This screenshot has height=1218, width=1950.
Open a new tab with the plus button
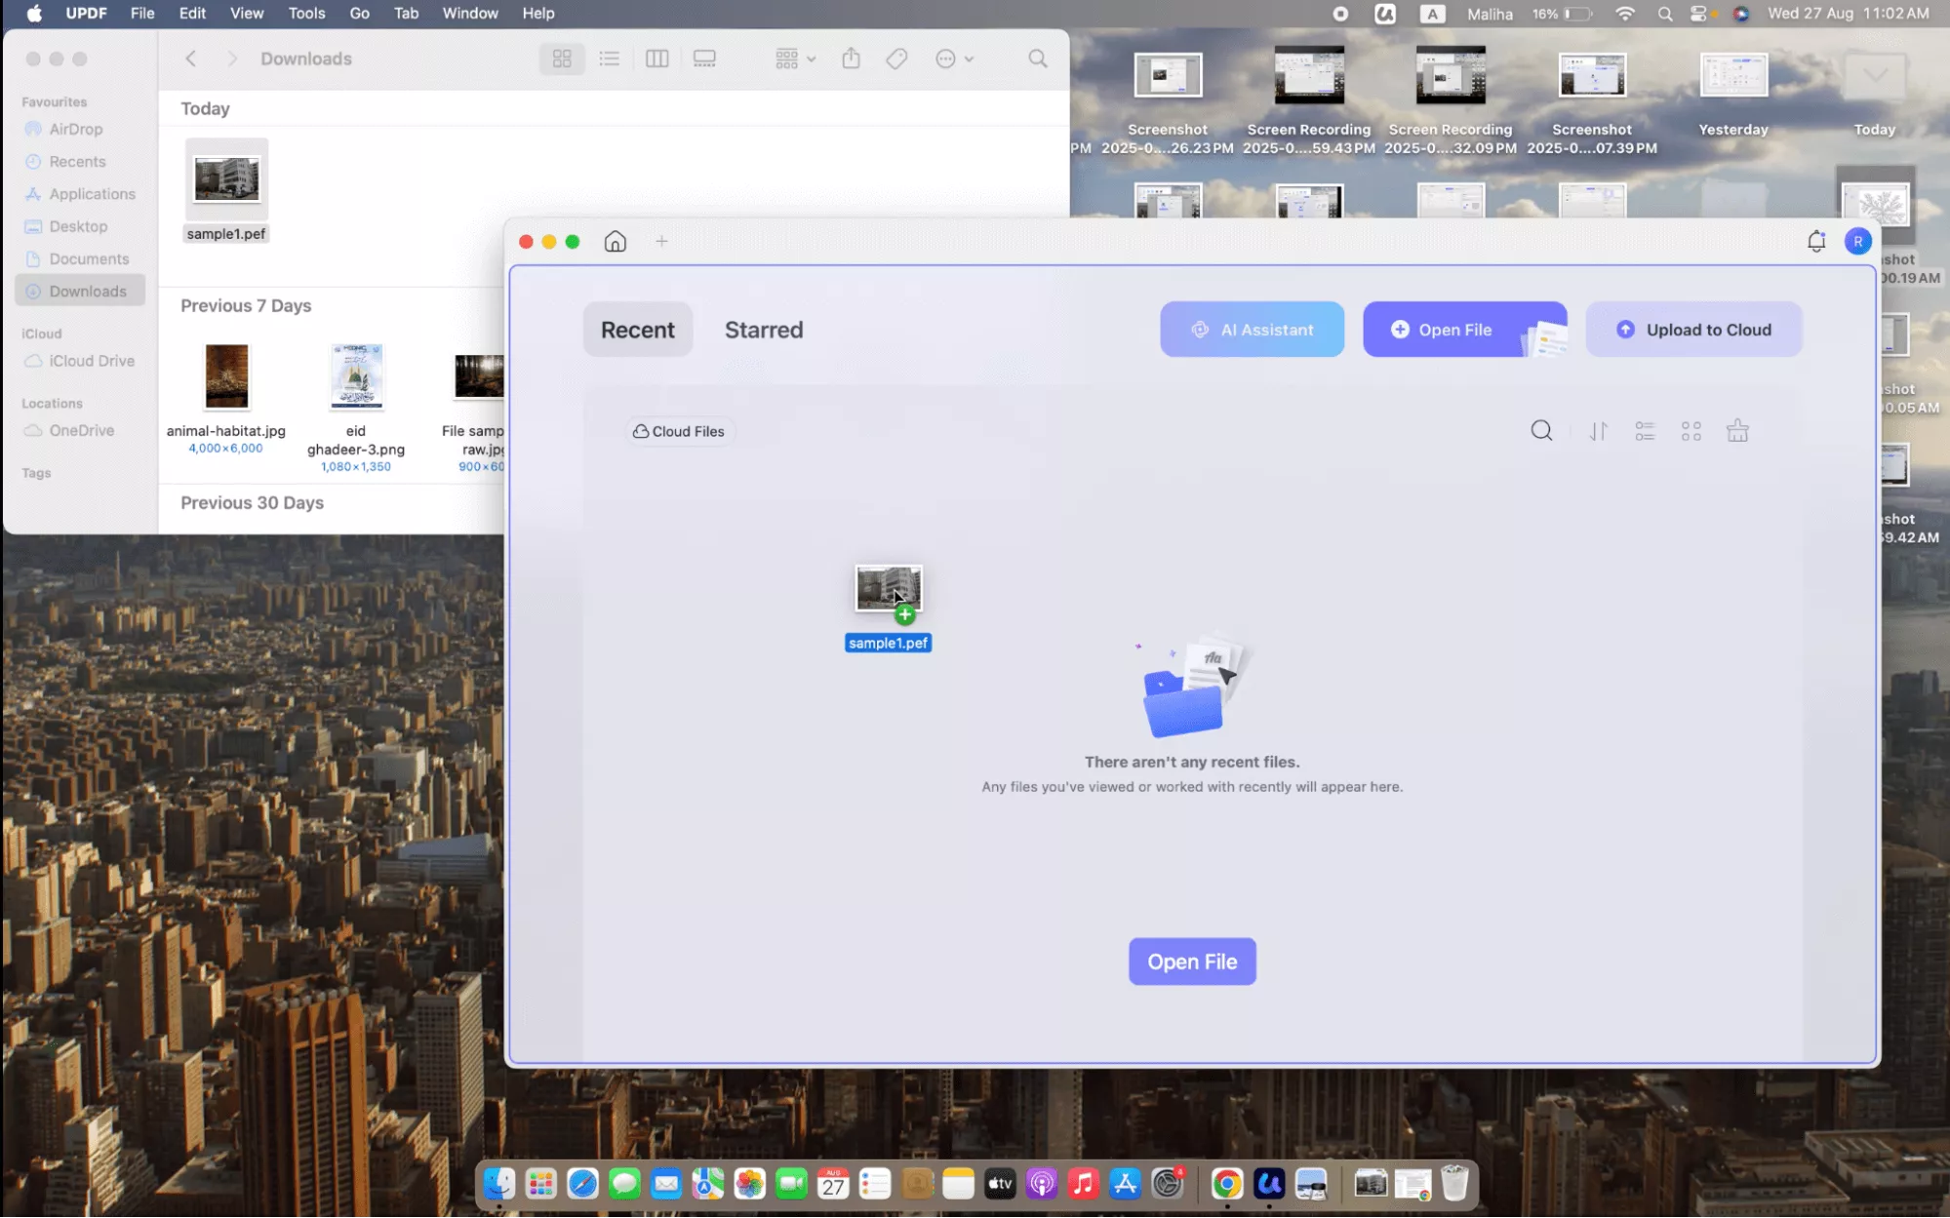click(661, 241)
